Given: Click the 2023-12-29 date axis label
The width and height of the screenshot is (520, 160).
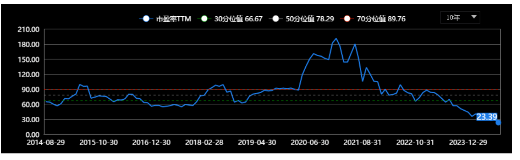Looking at the screenshot, I should click(468, 142).
